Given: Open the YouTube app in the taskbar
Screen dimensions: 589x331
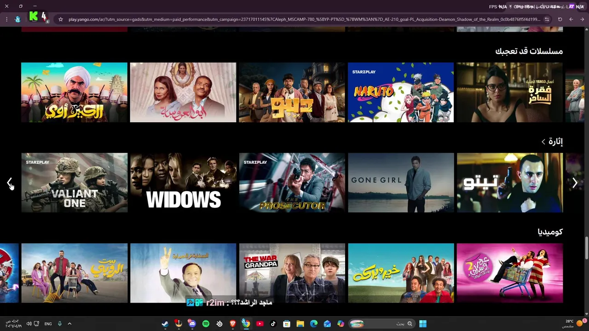Looking at the screenshot, I should (x=260, y=324).
